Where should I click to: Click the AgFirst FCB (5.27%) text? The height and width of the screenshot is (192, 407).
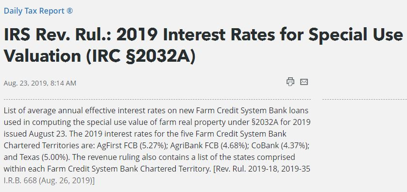pyautogui.click(x=132, y=145)
